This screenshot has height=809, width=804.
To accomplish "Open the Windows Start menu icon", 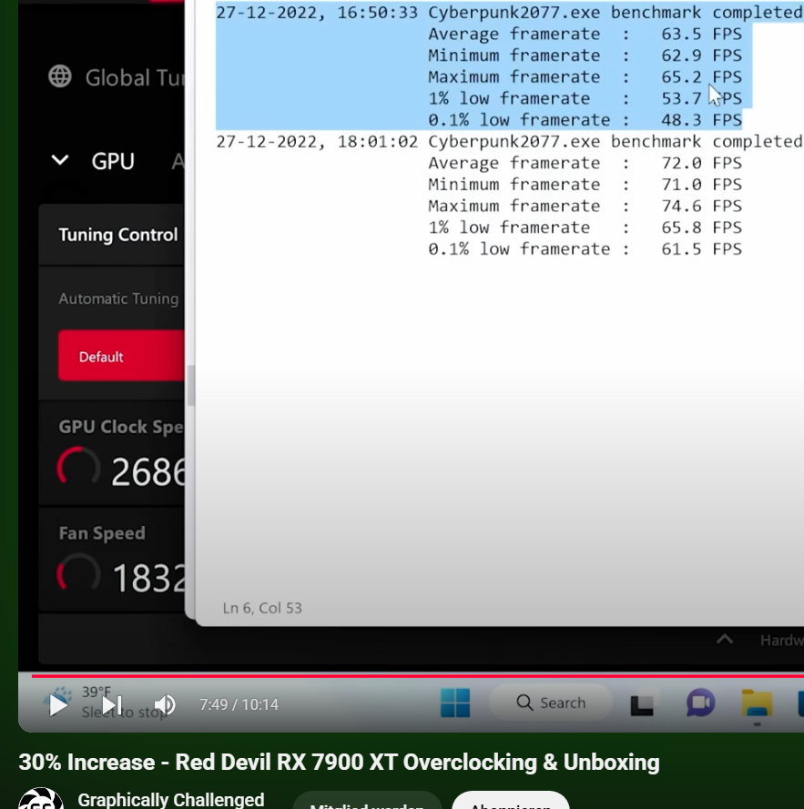I will pos(455,703).
